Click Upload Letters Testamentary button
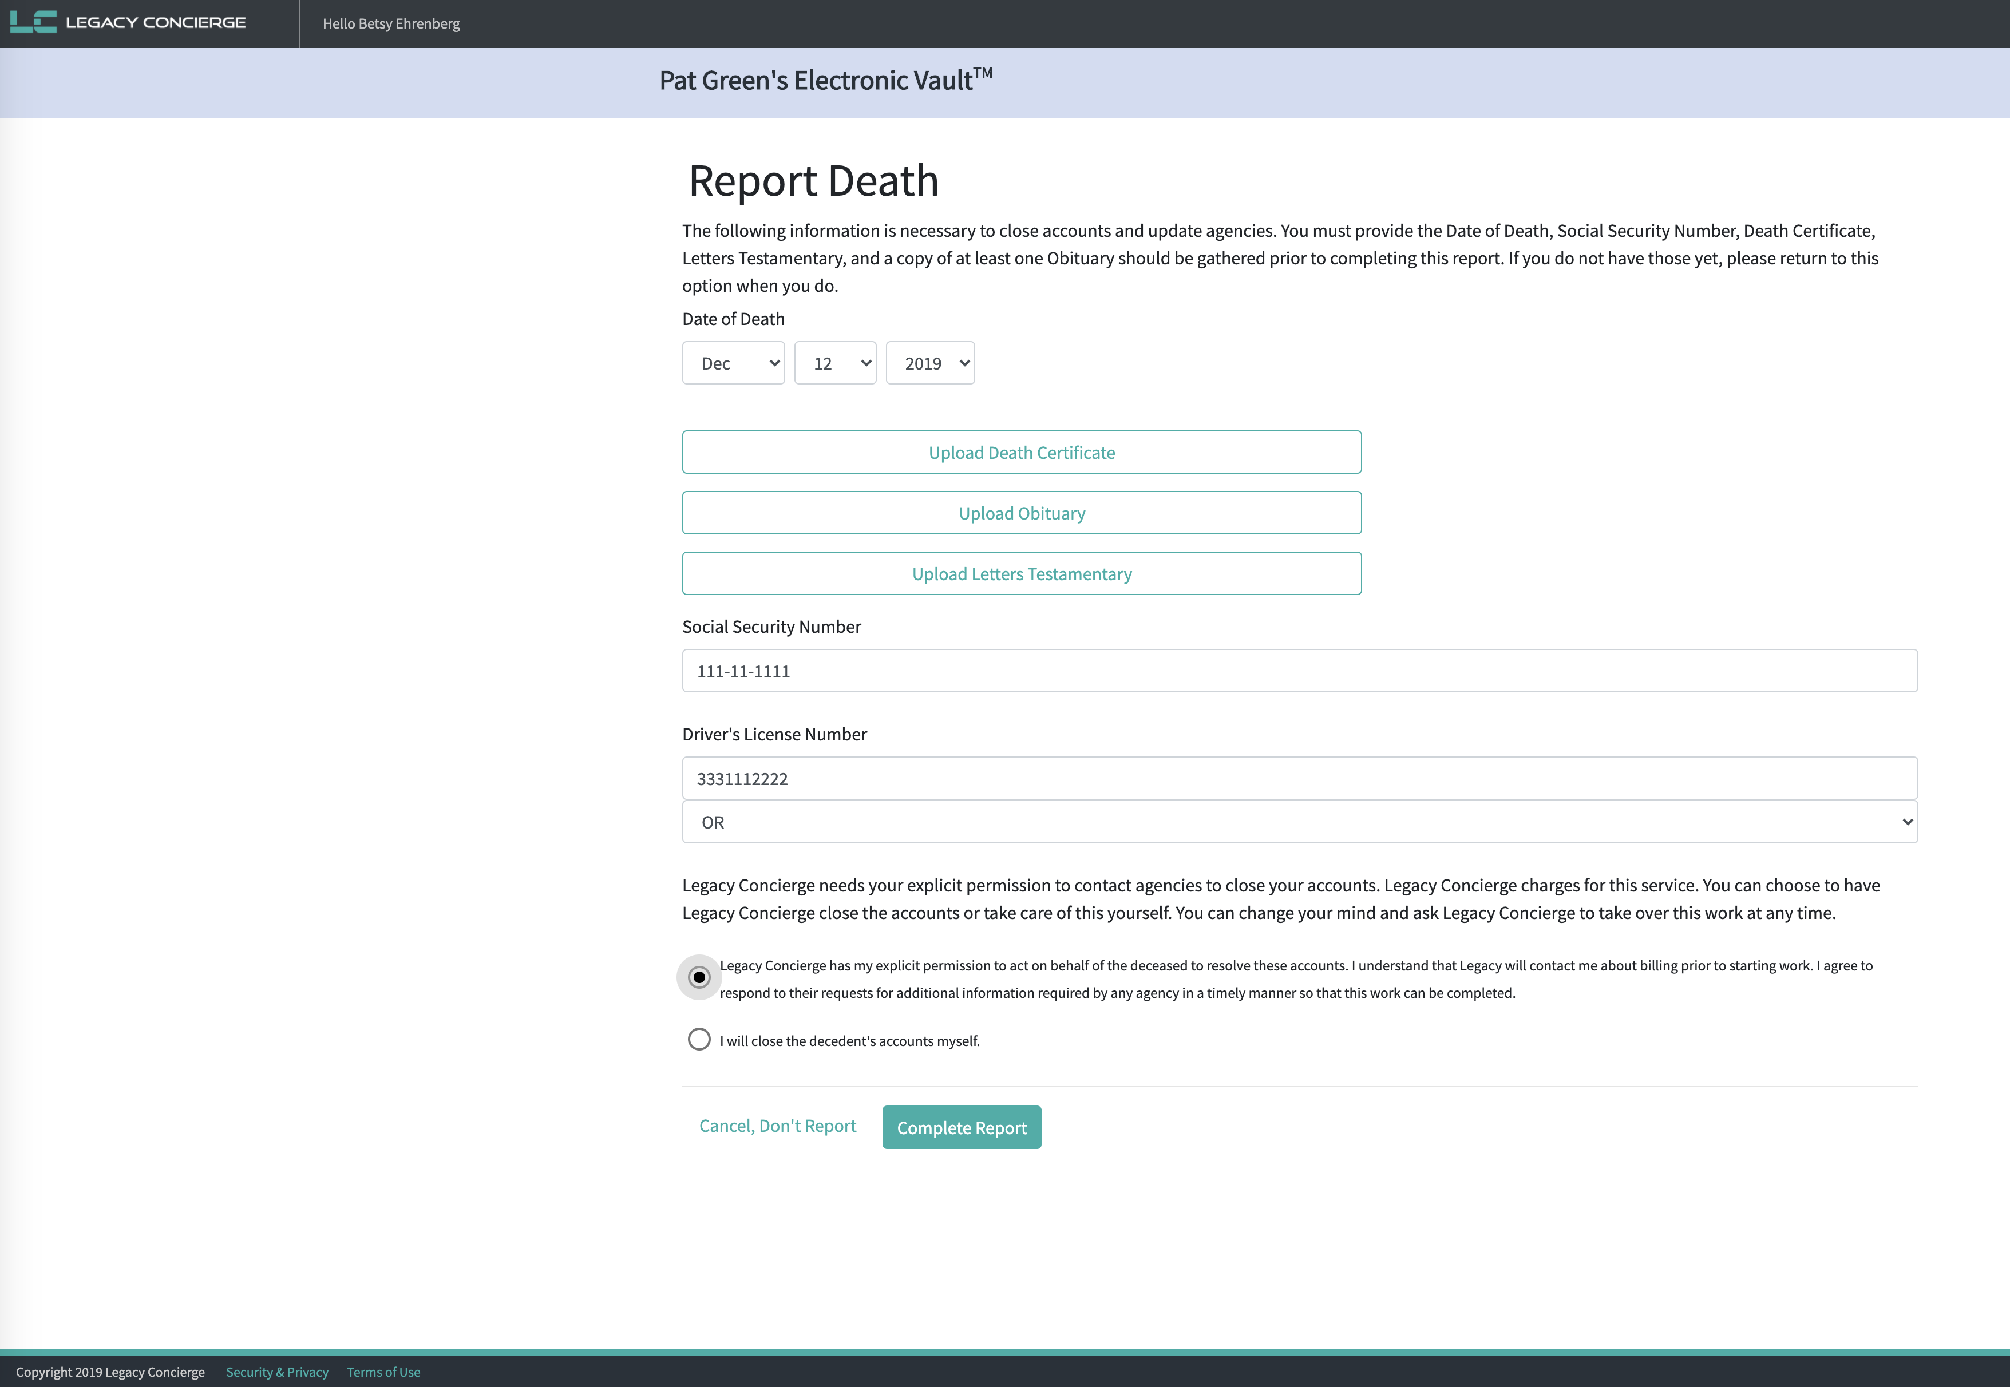The width and height of the screenshot is (2010, 1387). tap(1021, 574)
